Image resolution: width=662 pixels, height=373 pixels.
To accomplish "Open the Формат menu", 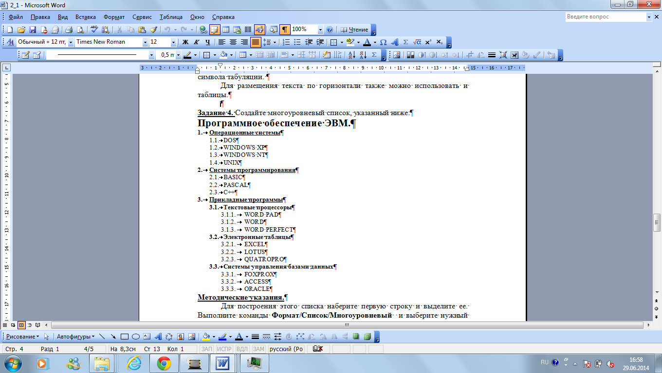I will click(114, 17).
